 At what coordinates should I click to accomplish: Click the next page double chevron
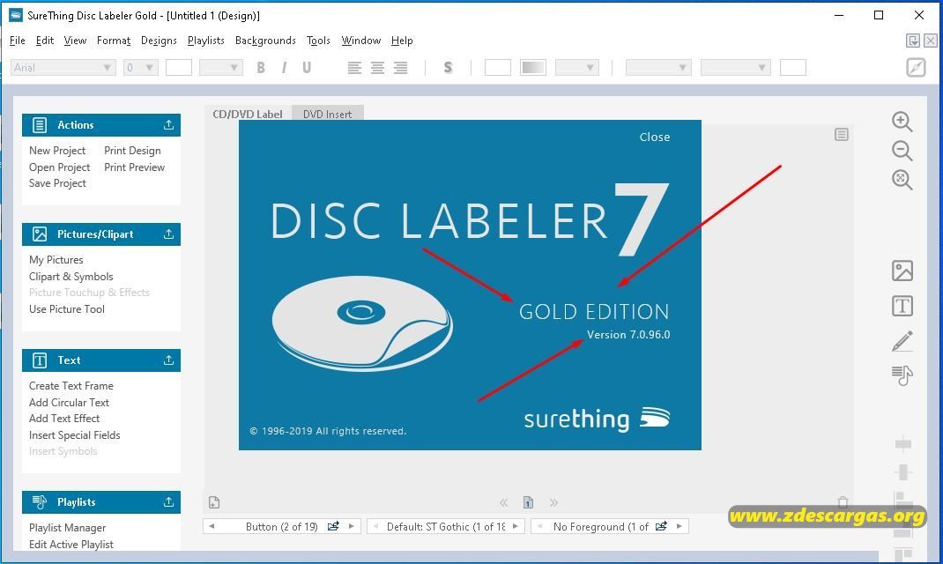click(553, 502)
